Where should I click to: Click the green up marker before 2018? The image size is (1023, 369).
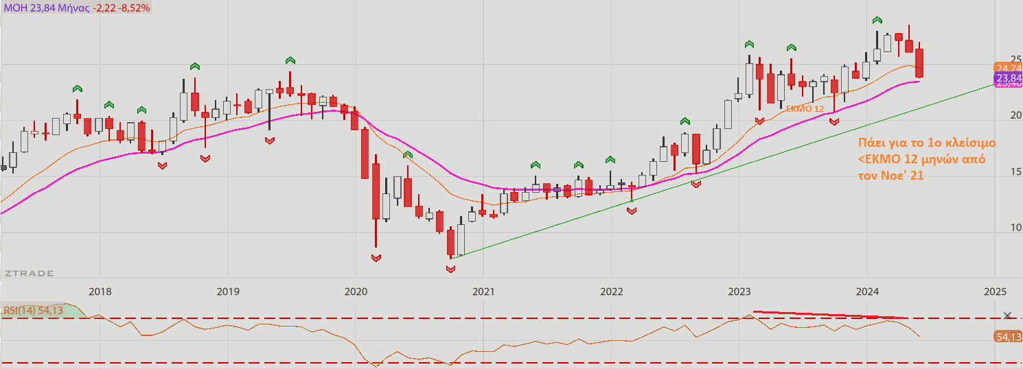pos(77,88)
